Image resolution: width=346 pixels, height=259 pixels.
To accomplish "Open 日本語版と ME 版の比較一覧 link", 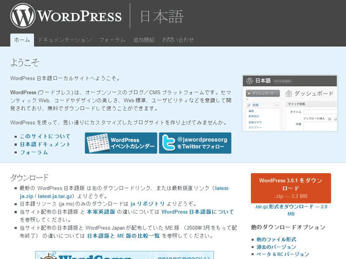I will coord(123,236).
